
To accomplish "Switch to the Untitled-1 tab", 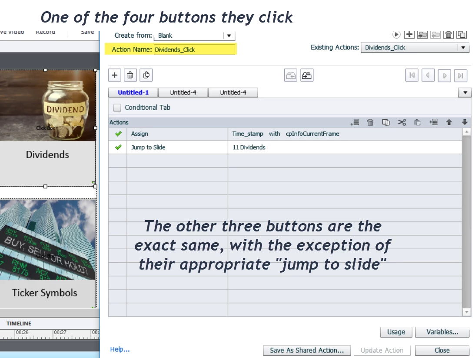I will 133,92.
